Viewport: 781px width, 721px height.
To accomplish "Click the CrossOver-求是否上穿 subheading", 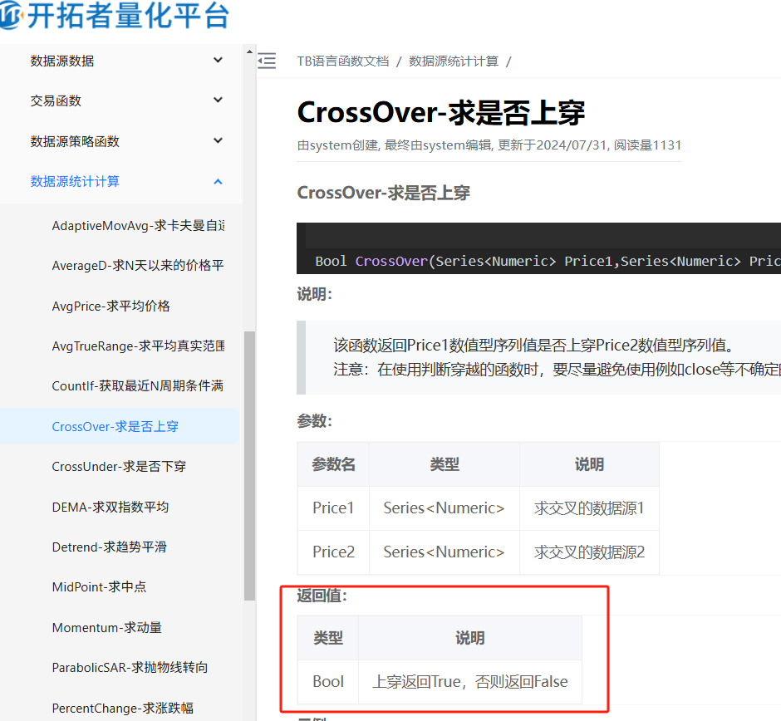I will pyautogui.click(x=384, y=193).
